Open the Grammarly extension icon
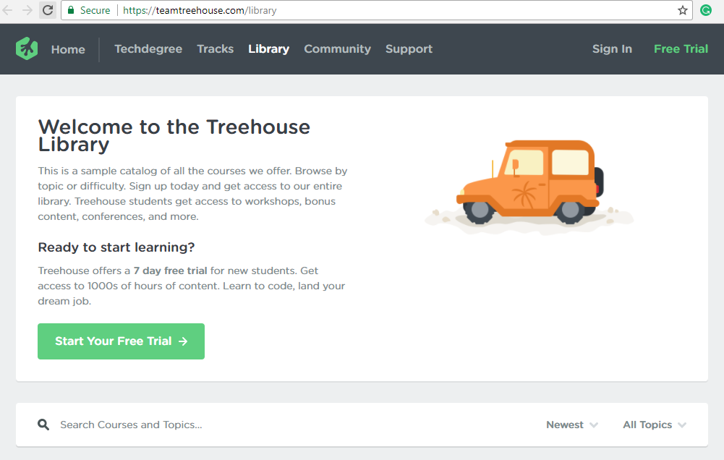The width and height of the screenshot is (724, 460). [705, 10]
